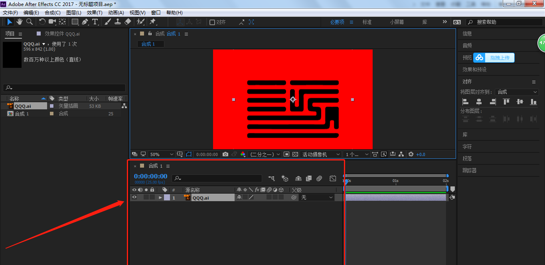Open the graph editor icon in timeline
The image size is (545, 265).
(333, 178)
